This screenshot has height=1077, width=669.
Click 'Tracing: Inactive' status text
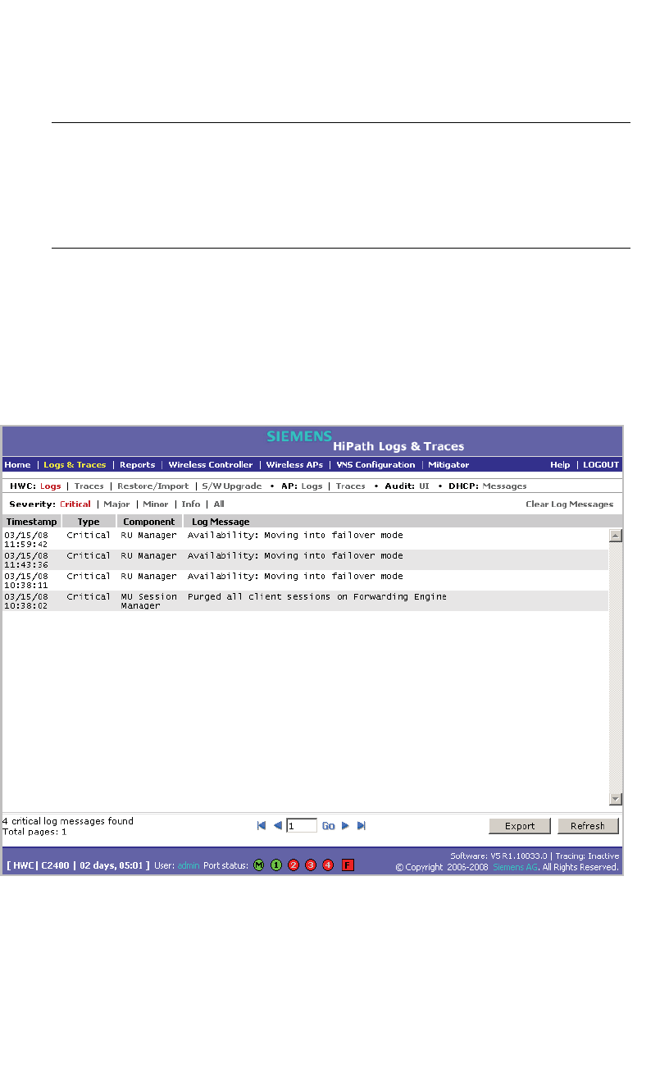pos(587,856)
